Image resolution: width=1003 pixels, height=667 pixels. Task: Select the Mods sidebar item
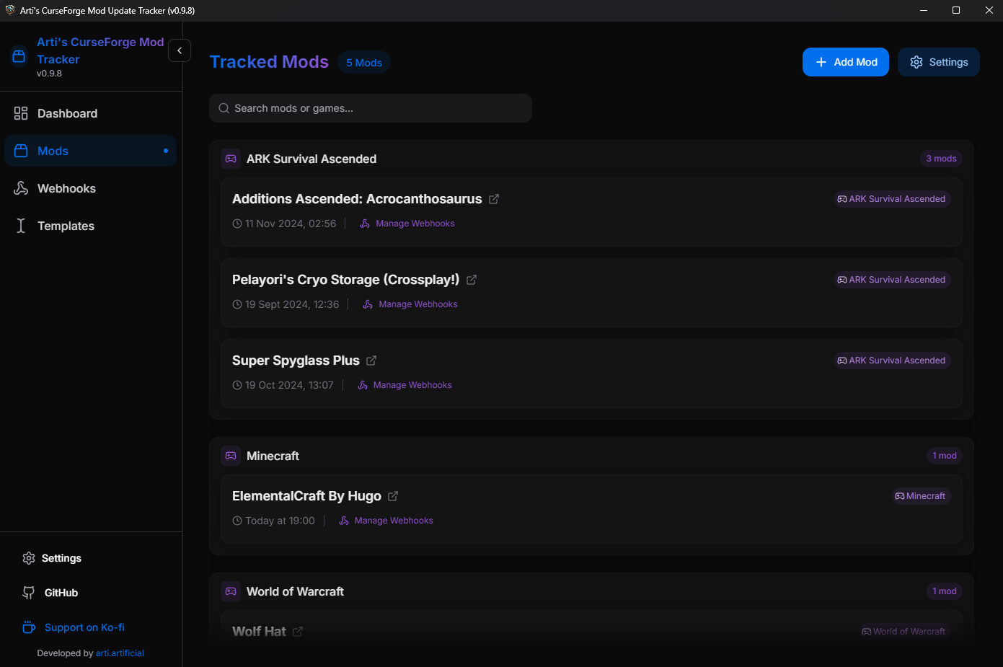click(x=91, y=151)
